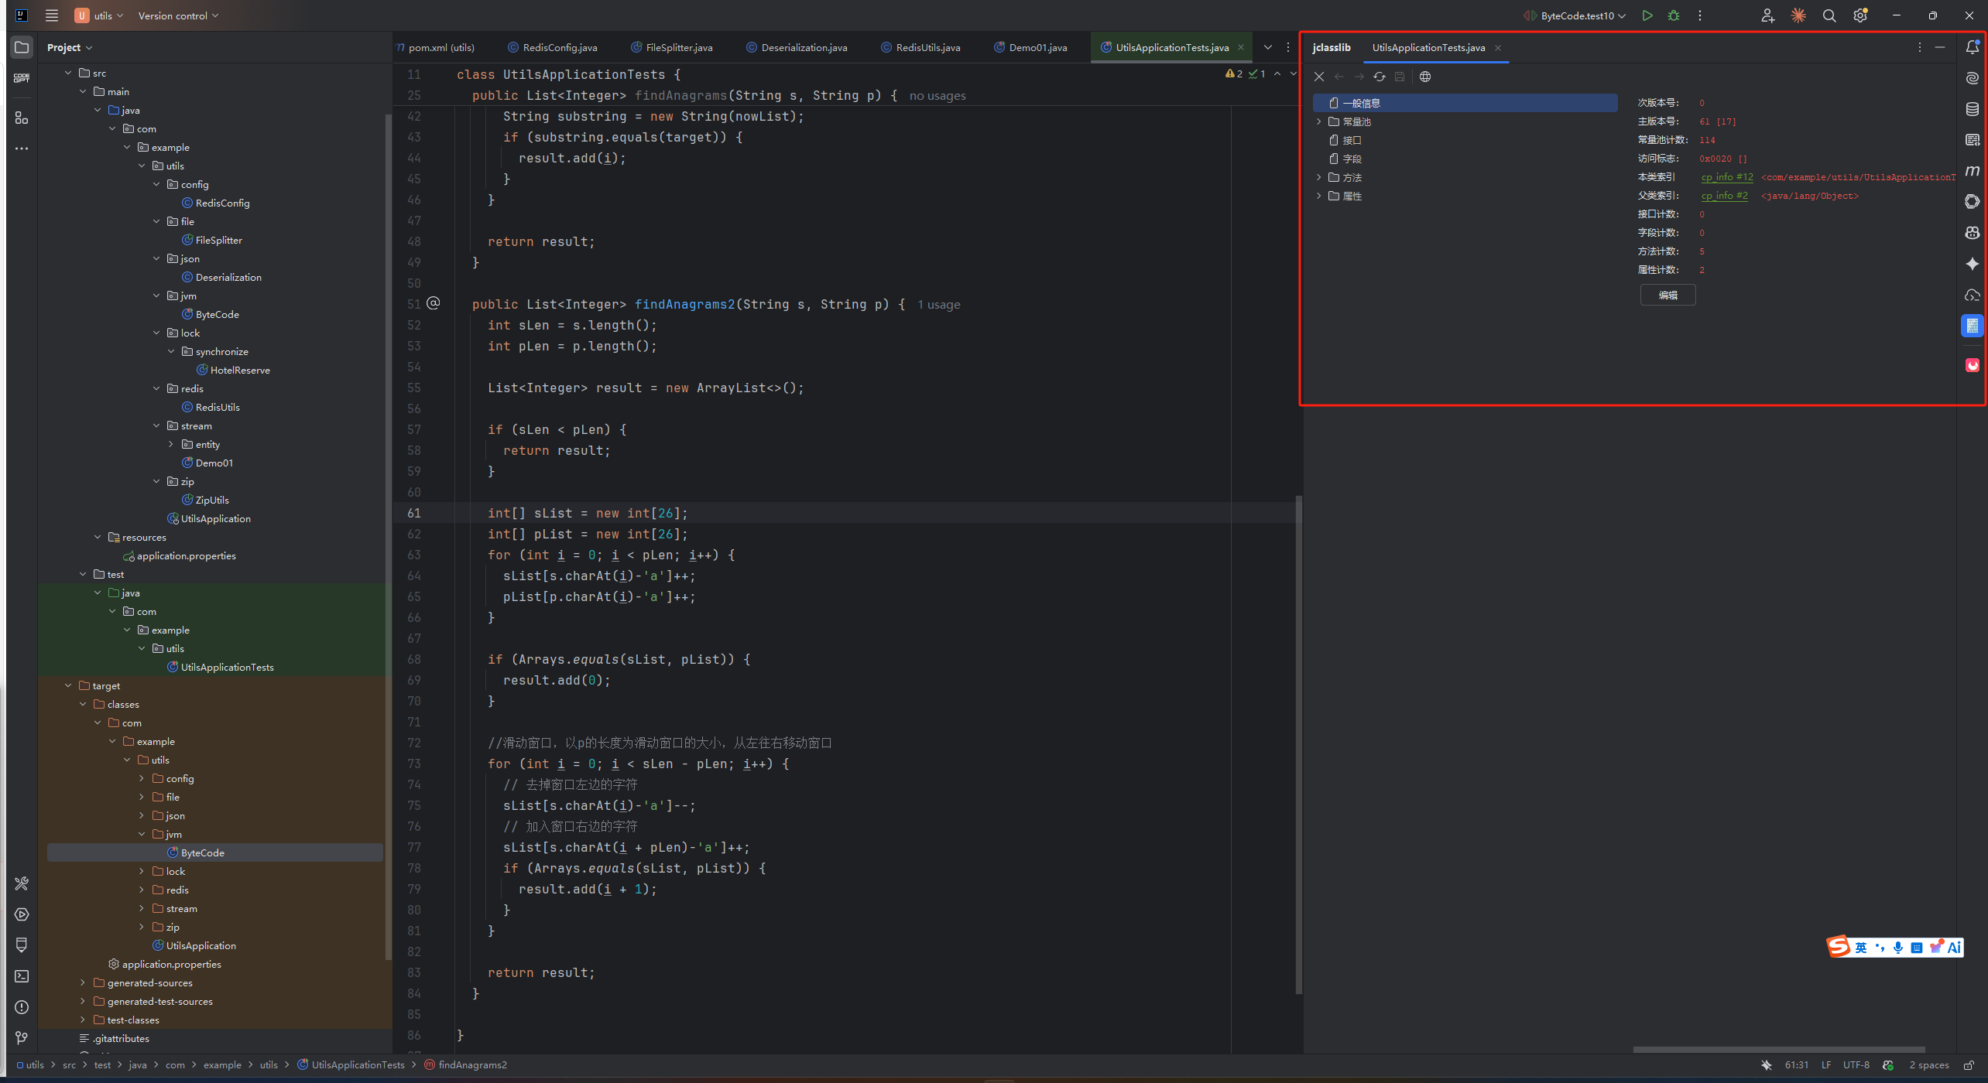
Task: Open the Problems tool window icon
Action: click(x=22, y=1007)
